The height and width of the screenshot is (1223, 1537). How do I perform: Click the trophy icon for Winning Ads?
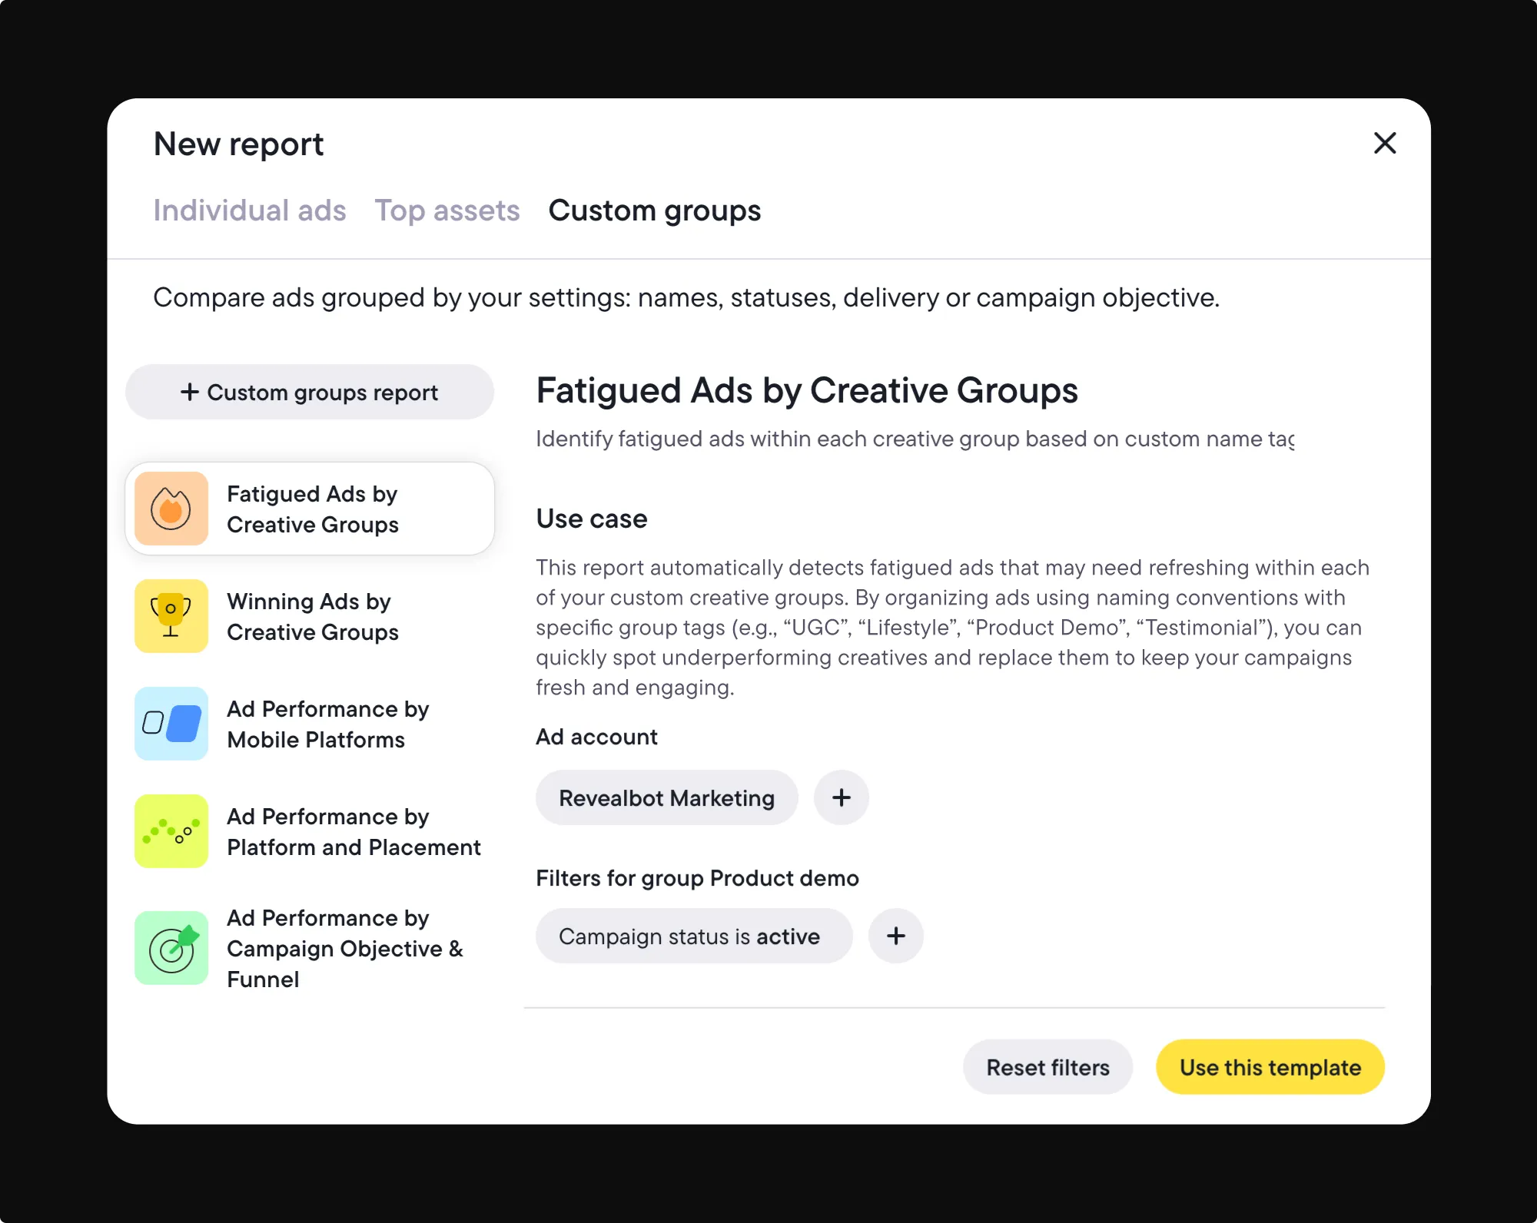click(x=171, y=616)
